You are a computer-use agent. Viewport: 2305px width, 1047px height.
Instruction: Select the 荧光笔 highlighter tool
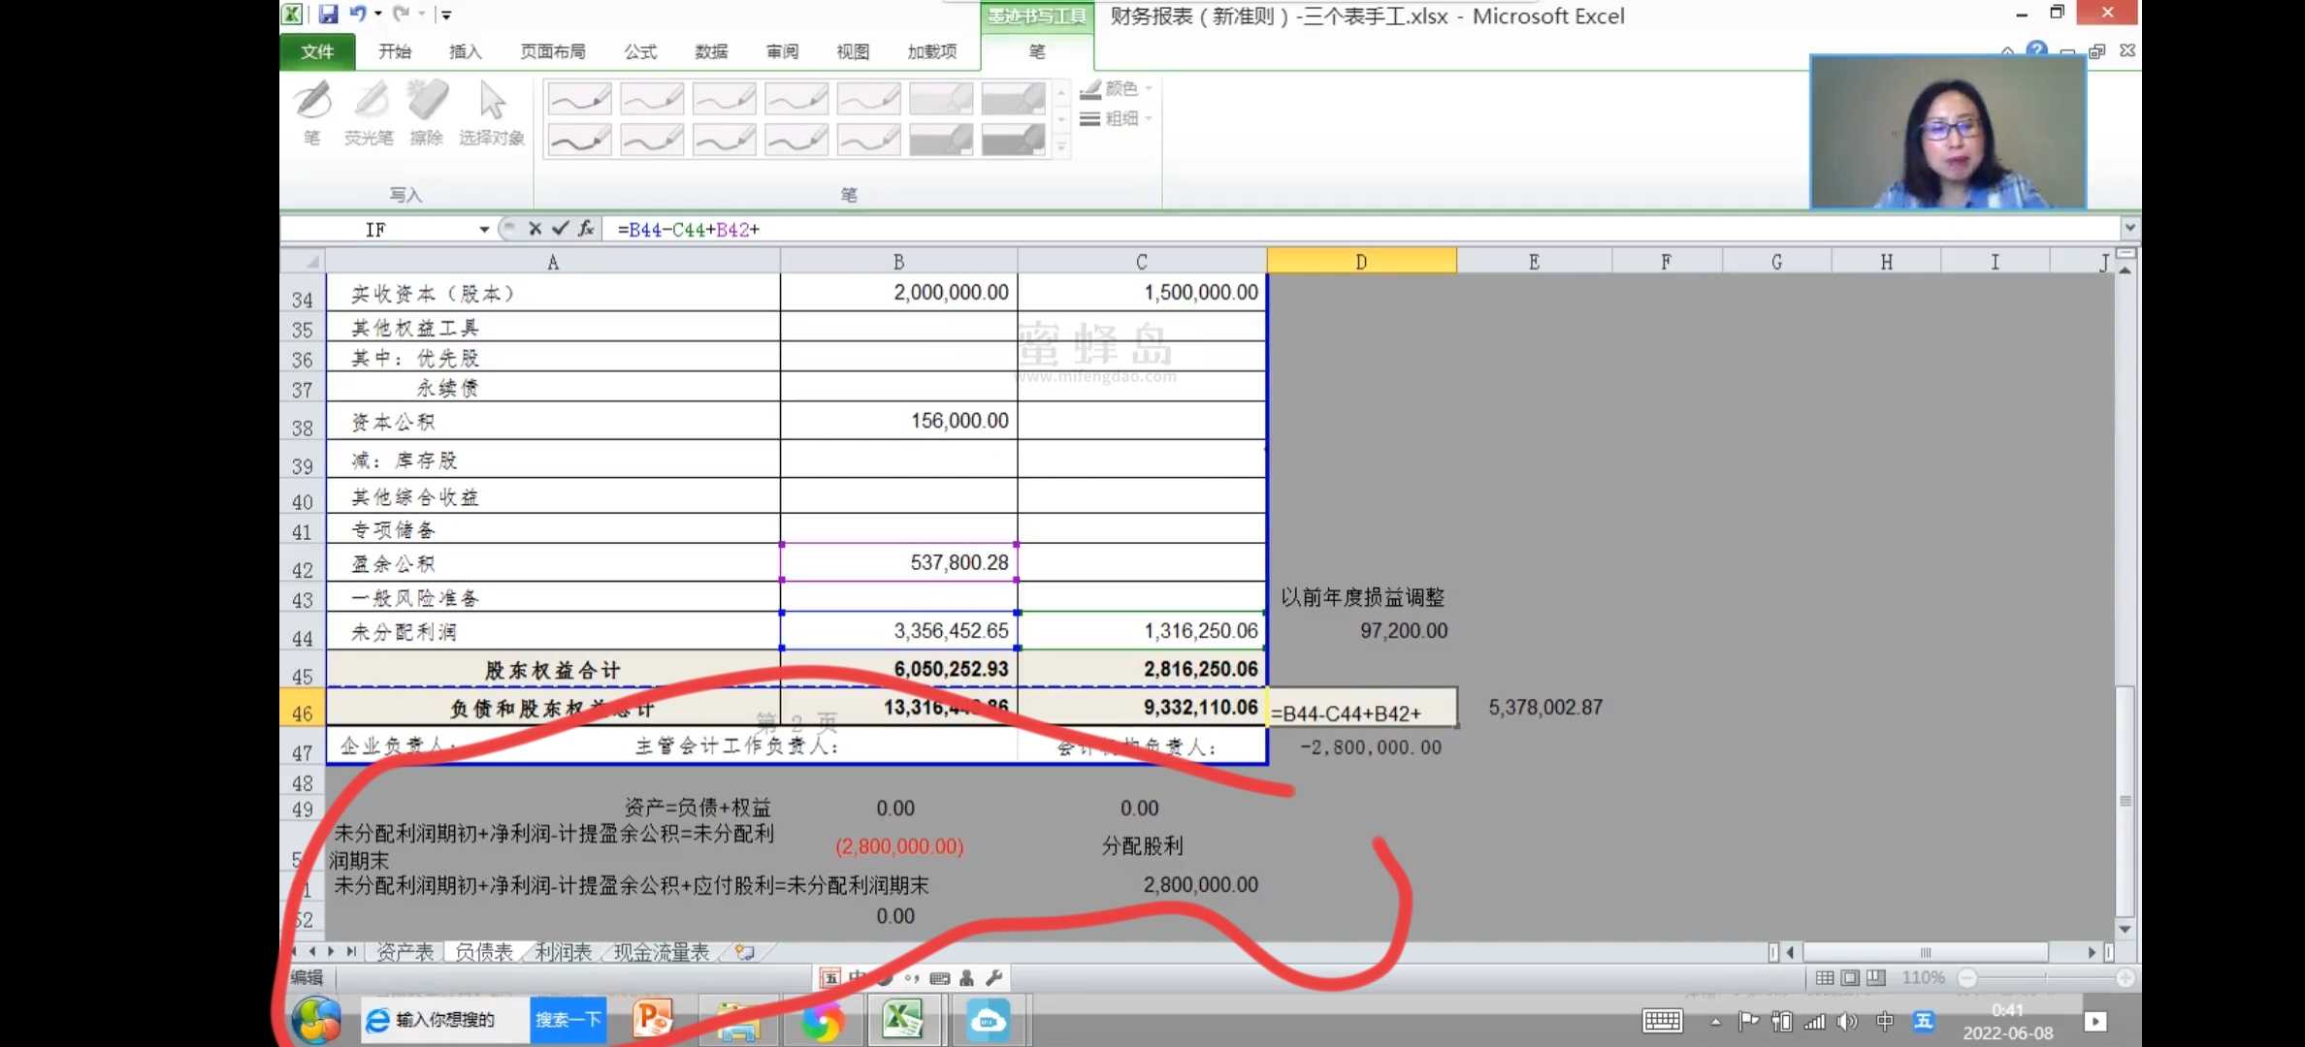370,111
